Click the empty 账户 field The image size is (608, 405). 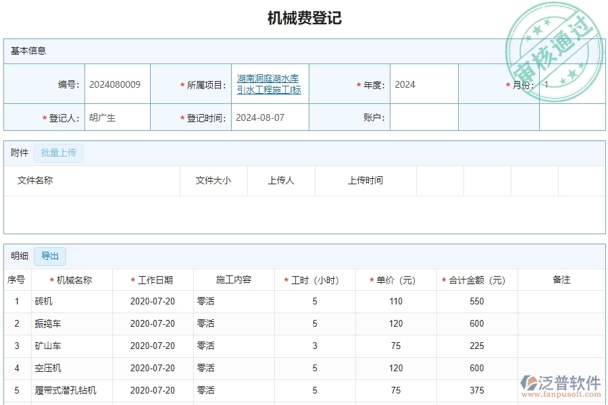point(423,117)
